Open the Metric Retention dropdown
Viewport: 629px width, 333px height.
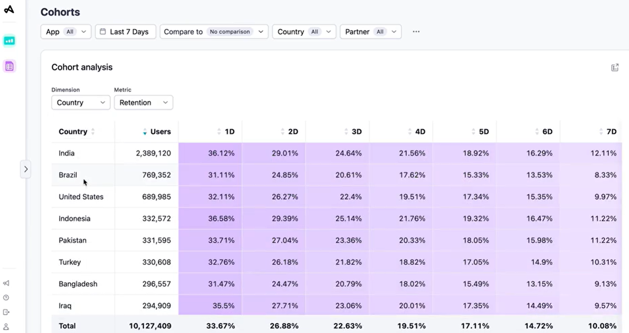(143, 103)
